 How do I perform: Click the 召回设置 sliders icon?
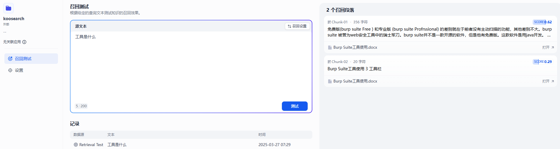point(290,26)
